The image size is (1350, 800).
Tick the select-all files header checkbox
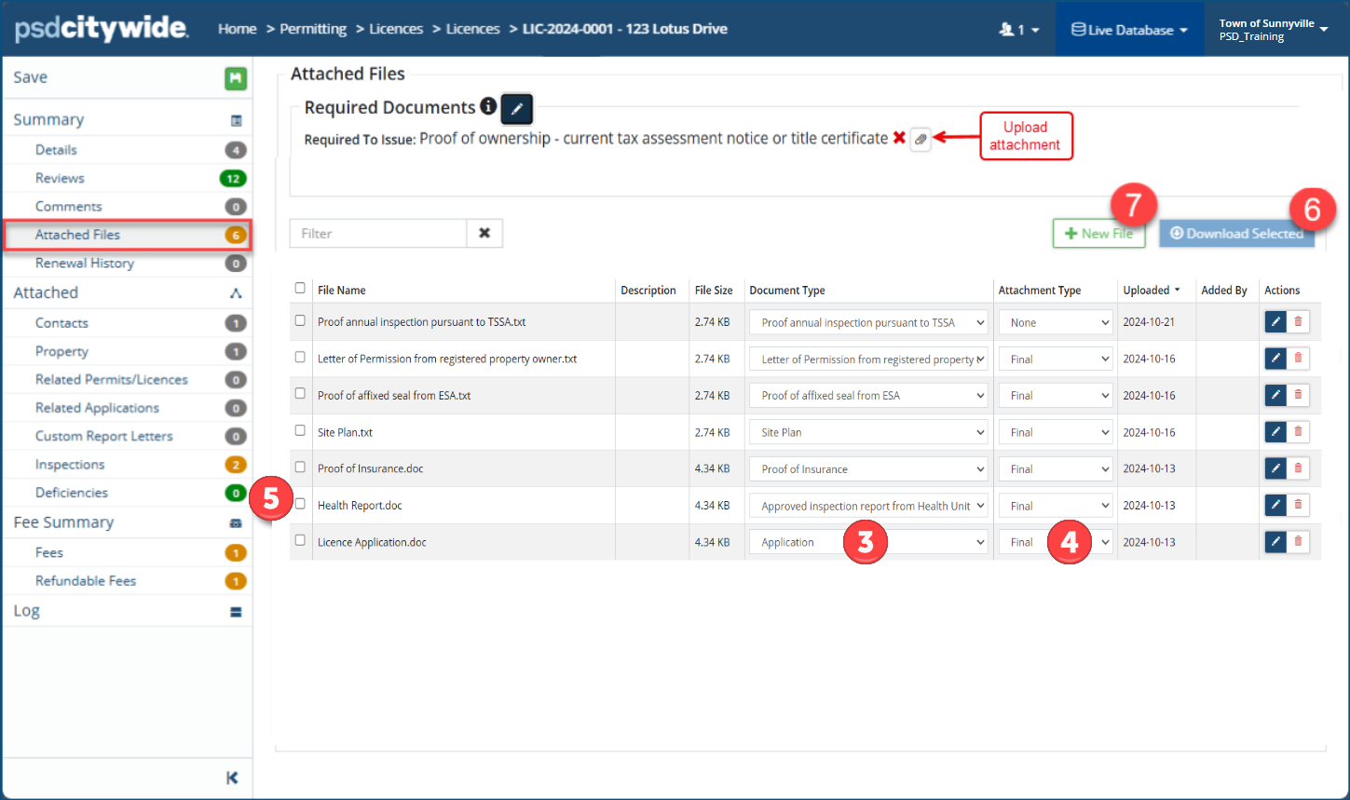coord(300,289)
